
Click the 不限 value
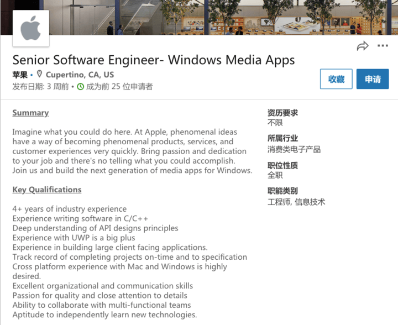pos(275,123)
